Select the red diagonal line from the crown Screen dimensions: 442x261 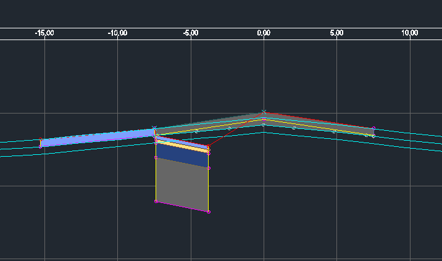236,129
